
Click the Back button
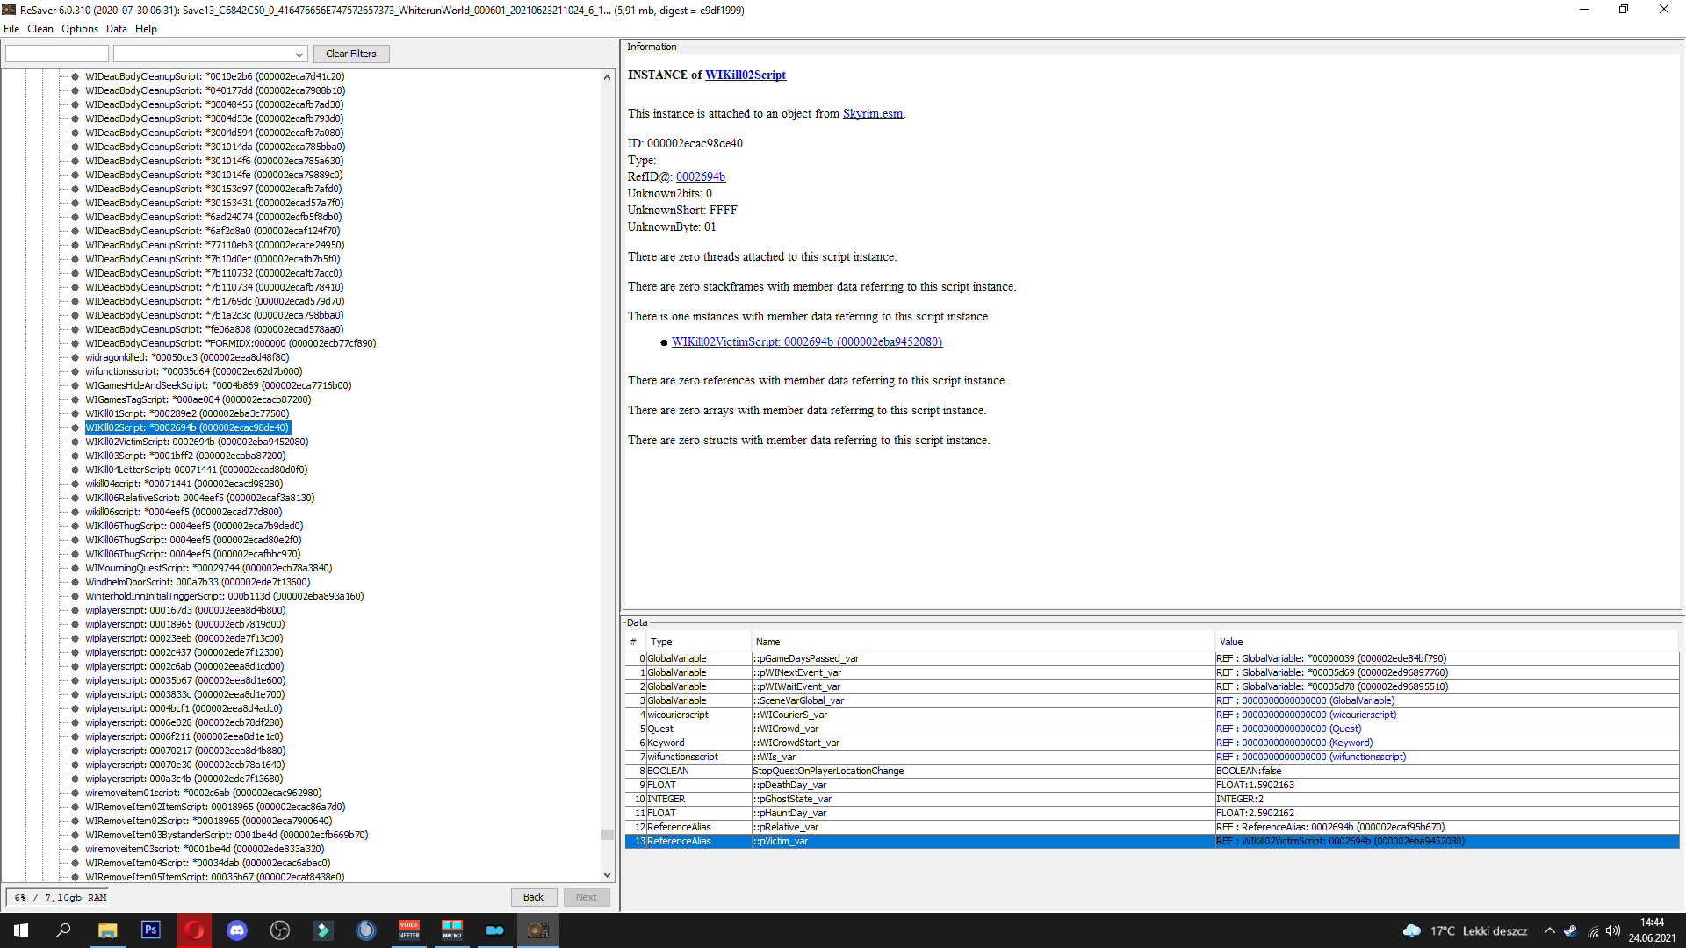pyautogui.click(x=533, y=897)
